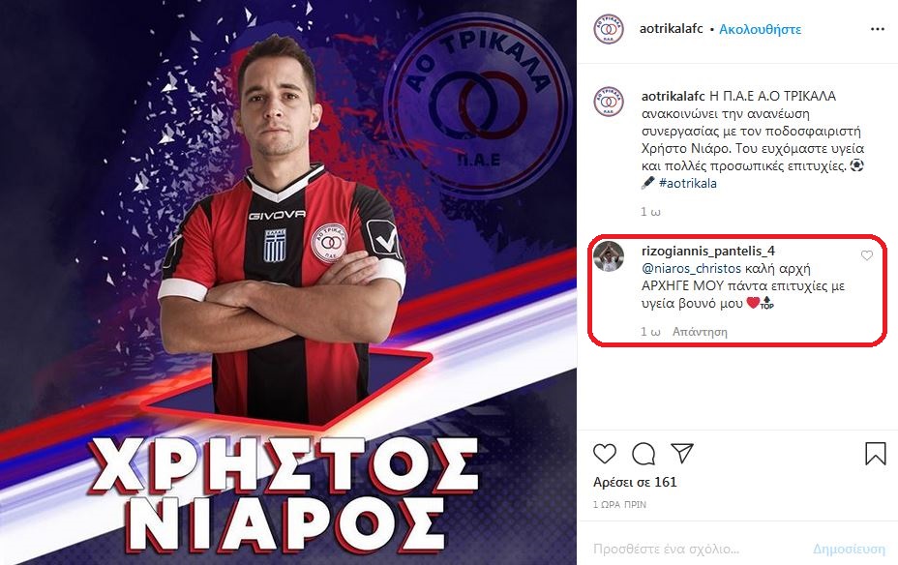
Task: Follow the account via Ακολουθήστε
Action: pos(760,29)
